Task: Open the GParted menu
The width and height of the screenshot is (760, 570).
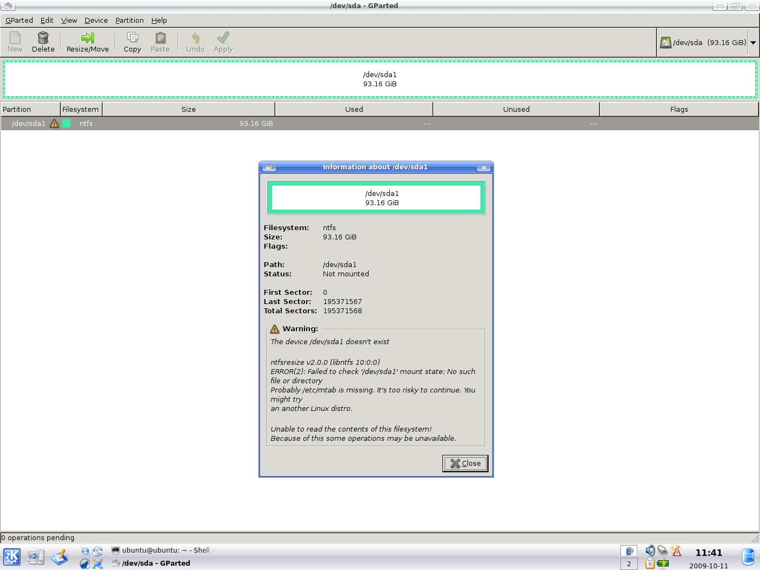Action: pyautogui.click(x=19, y=20)
